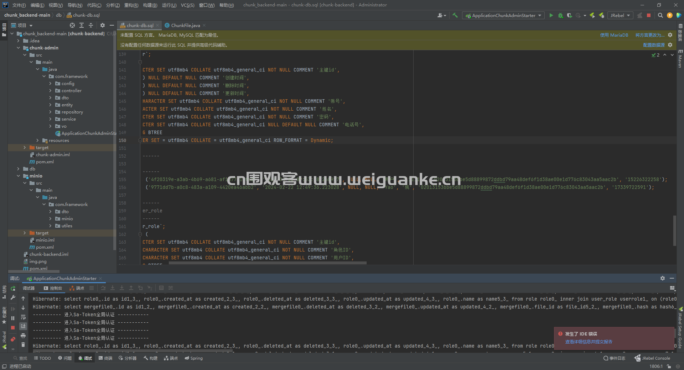The height and width of the screenshot is (370, 684).
Task: Click console horizontal scrollbar thumb
Action: [133, 351]
